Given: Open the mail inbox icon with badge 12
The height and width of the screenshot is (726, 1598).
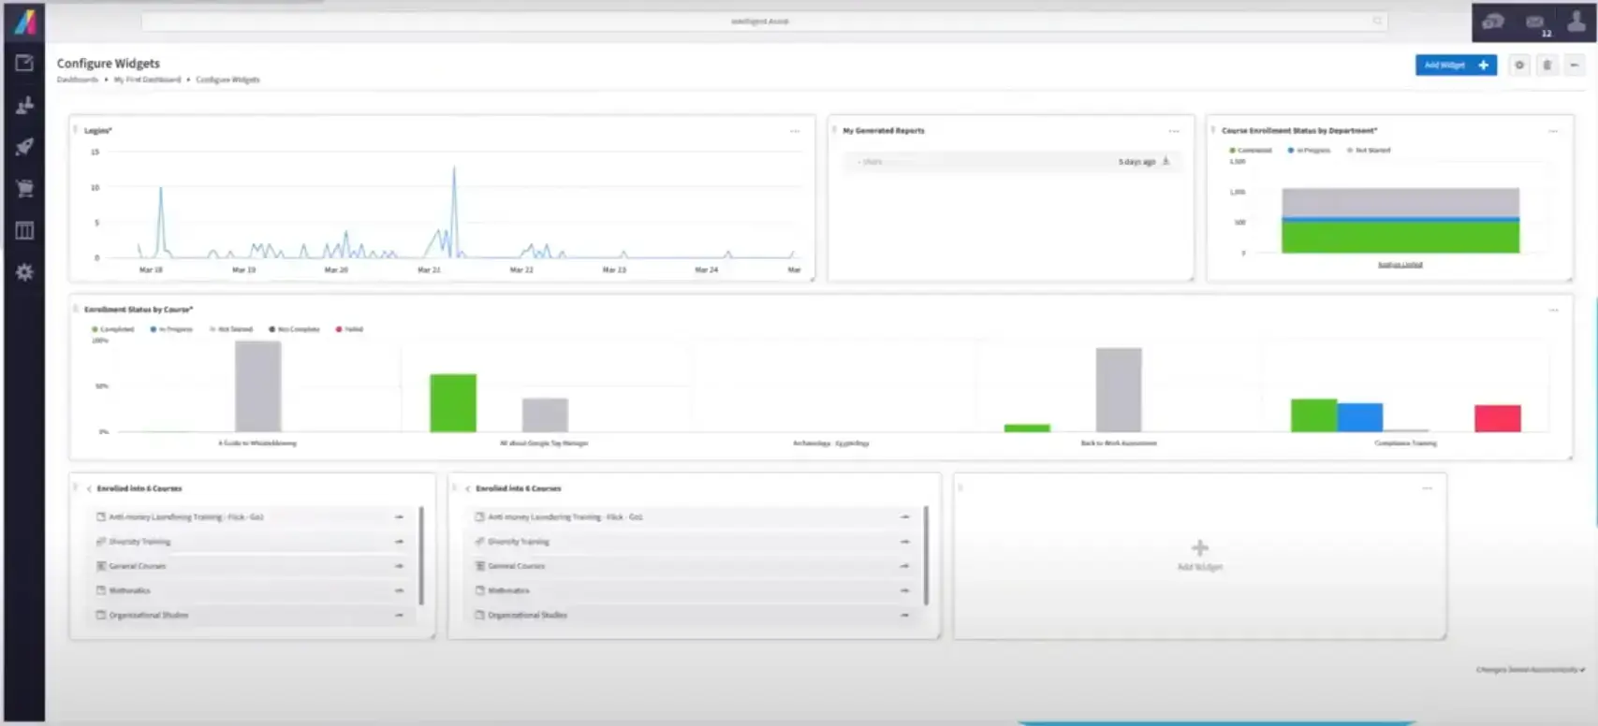Looking at the screenshot, I should point(1535,22).
